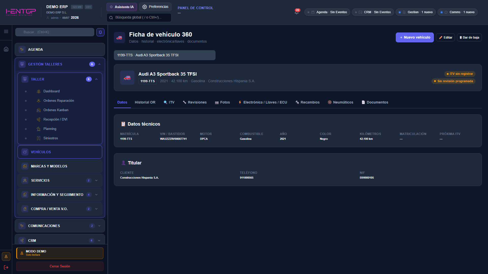Click the AGENDA module icon
Viewport: 488px width, 274px height.
[x=22, y=49]
